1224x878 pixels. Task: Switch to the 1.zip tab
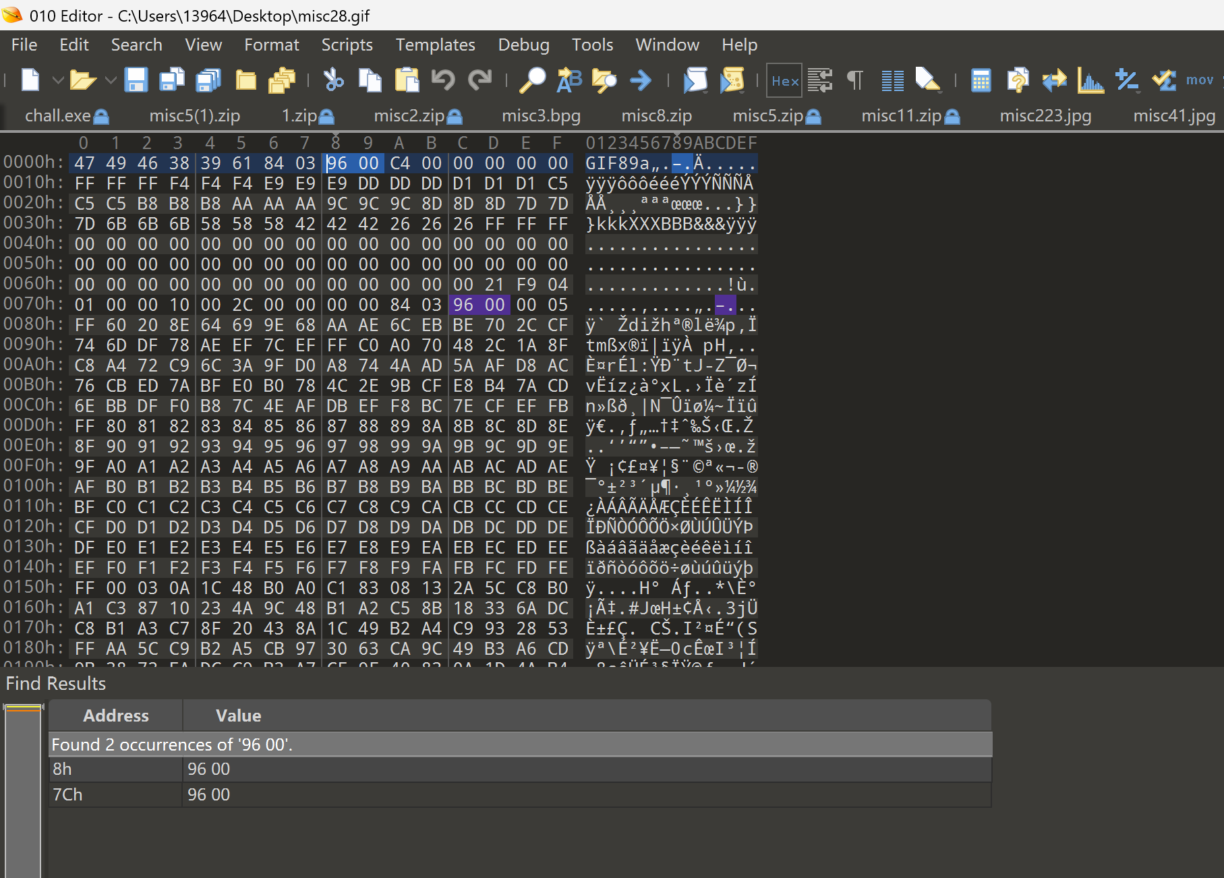308,116
